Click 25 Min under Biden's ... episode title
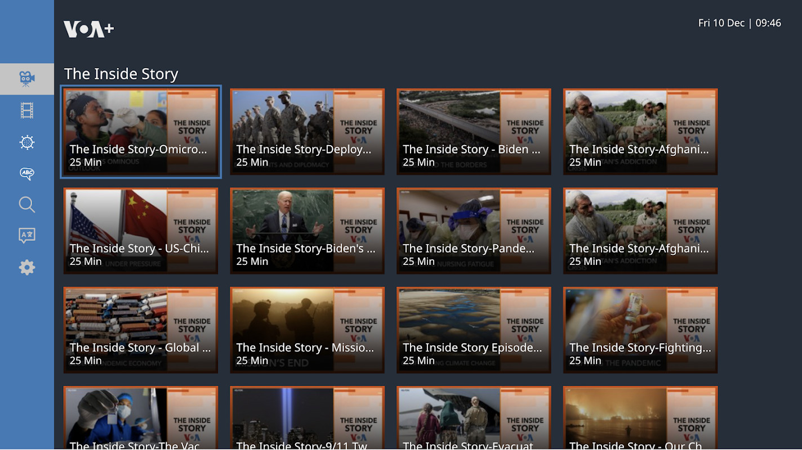The height and width of the screenshot is (450, 802). (252, 261)
